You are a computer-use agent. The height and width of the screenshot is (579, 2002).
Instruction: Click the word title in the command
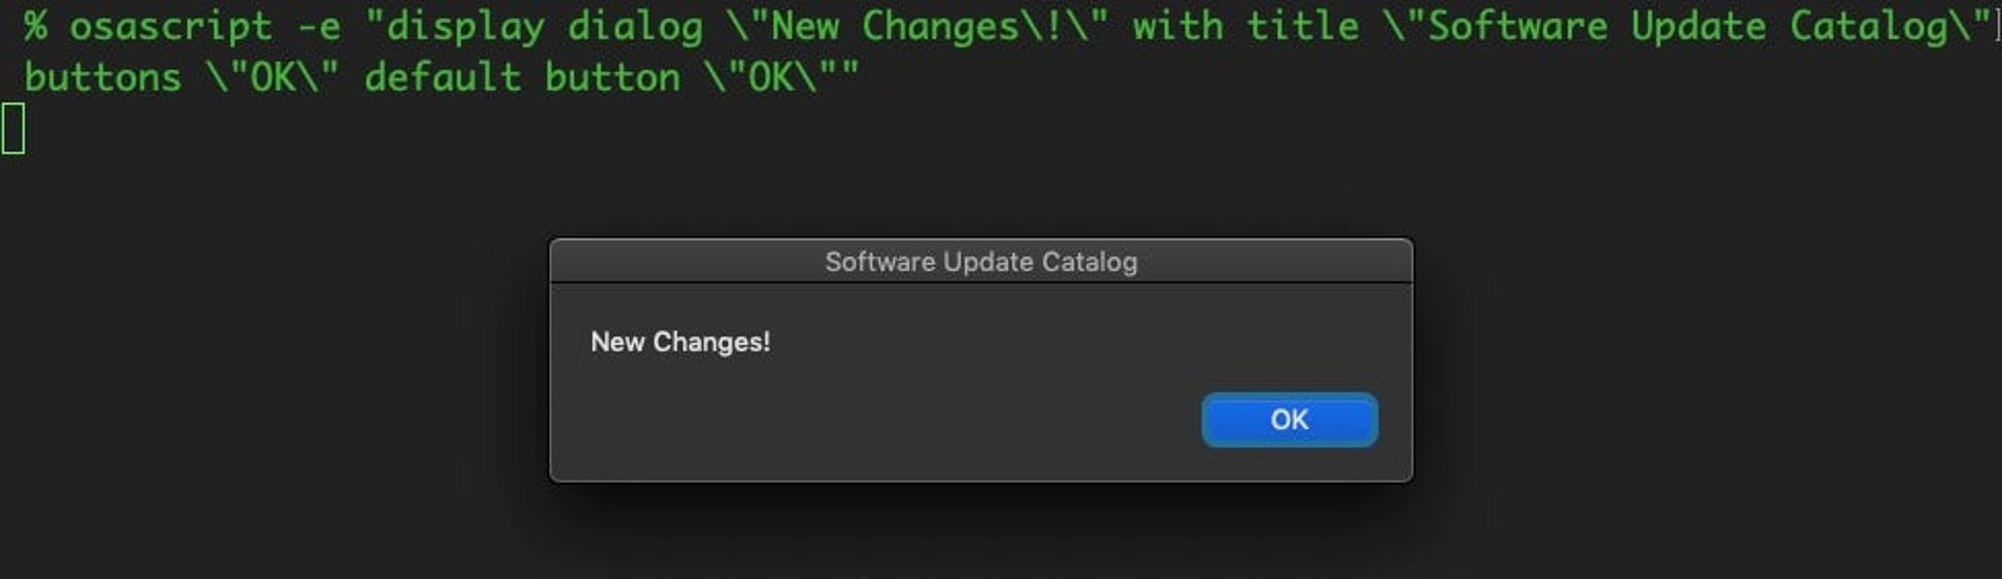click(1303, 26)
